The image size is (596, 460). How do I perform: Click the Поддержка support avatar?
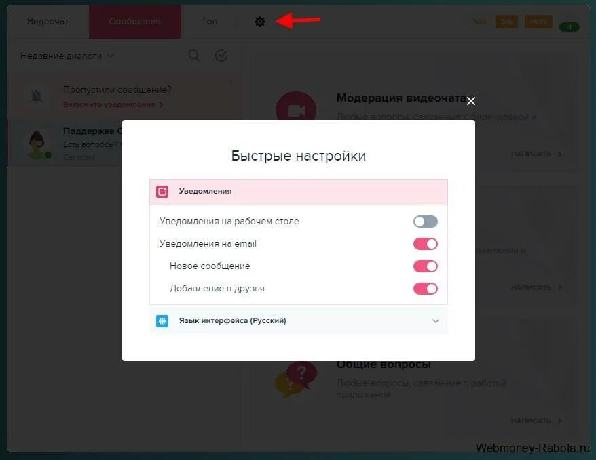tap(37, 145)
